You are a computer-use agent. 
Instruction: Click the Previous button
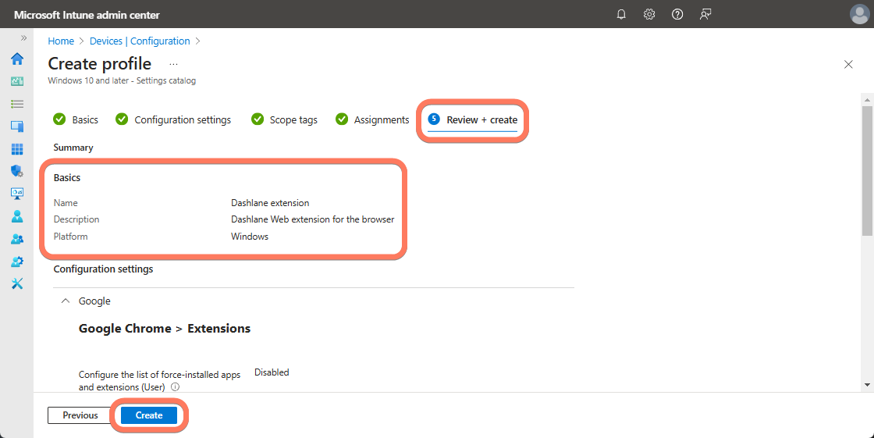coord(80,415)
